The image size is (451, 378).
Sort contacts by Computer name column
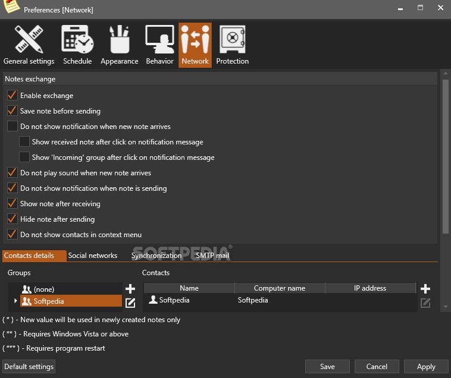point(280,288)
